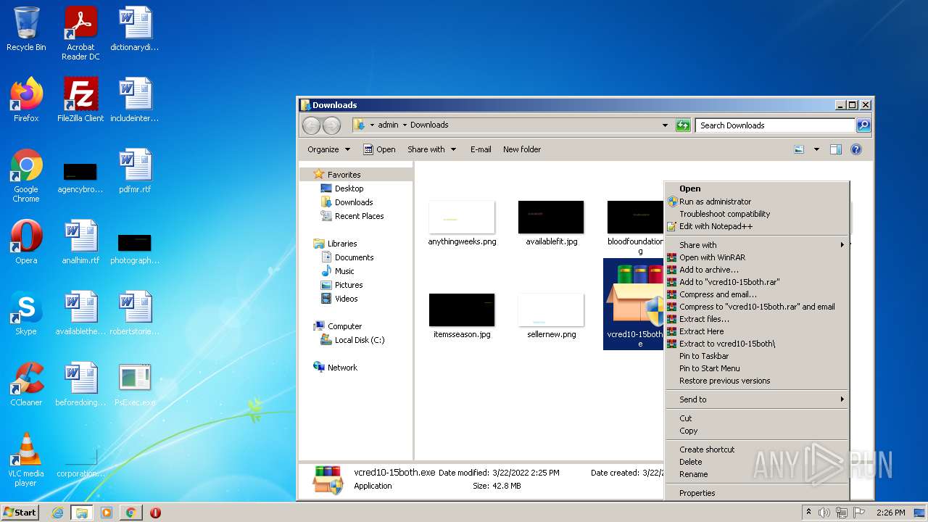Open the Recycle Bin desktop icon
This screenshot has height=522, width=928.
(x=26, y=29)
